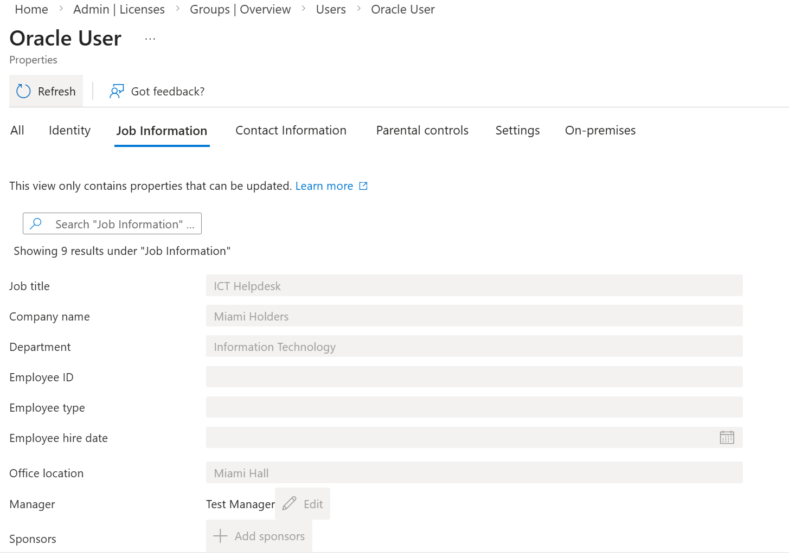
Task: Open the Settings tab
Action: click(x=517, y=131)
